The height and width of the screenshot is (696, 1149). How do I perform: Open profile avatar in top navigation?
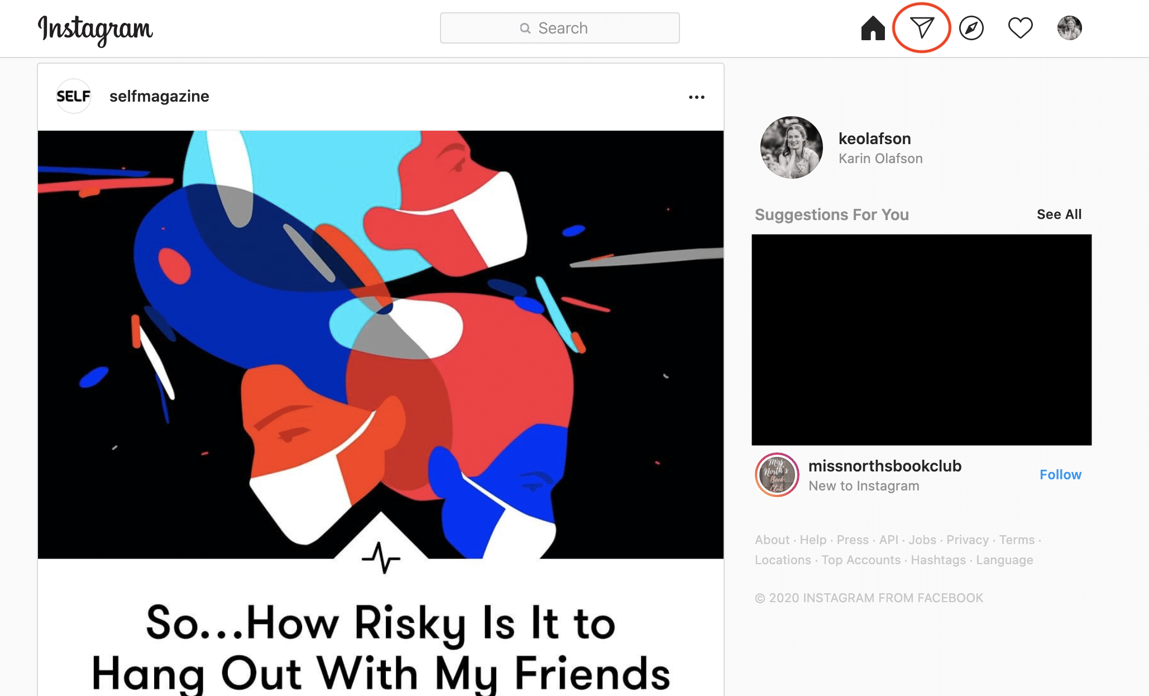click(1069, 28)
